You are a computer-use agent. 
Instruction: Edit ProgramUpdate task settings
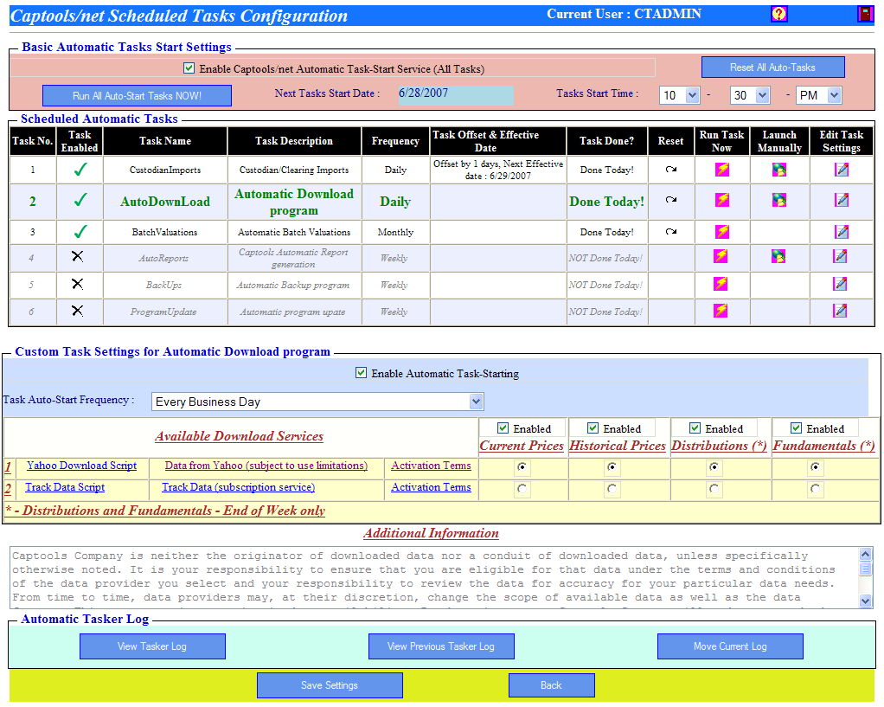[841, 312]
